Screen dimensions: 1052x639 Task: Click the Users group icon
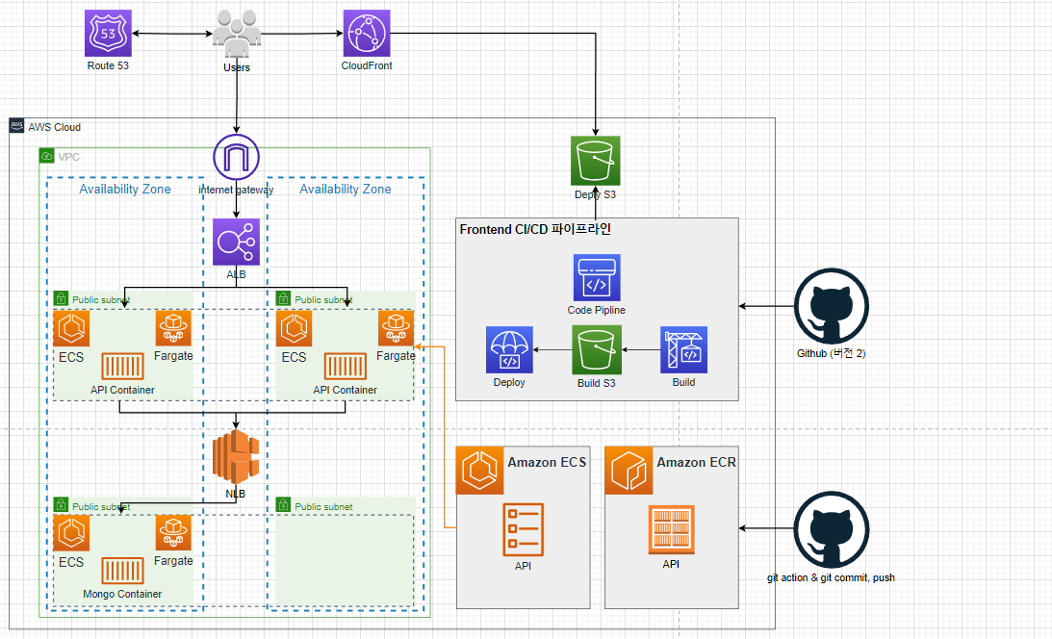coord(237,35)
